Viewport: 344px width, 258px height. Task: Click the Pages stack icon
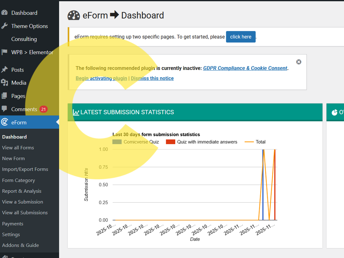(5, 96)
